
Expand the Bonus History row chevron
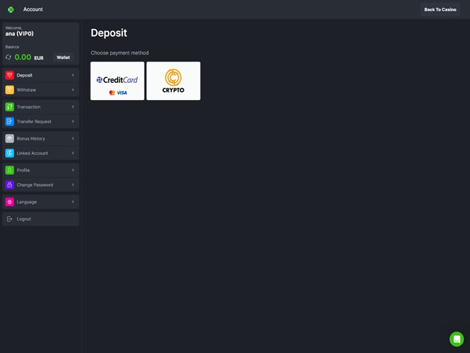click(73, 138)
